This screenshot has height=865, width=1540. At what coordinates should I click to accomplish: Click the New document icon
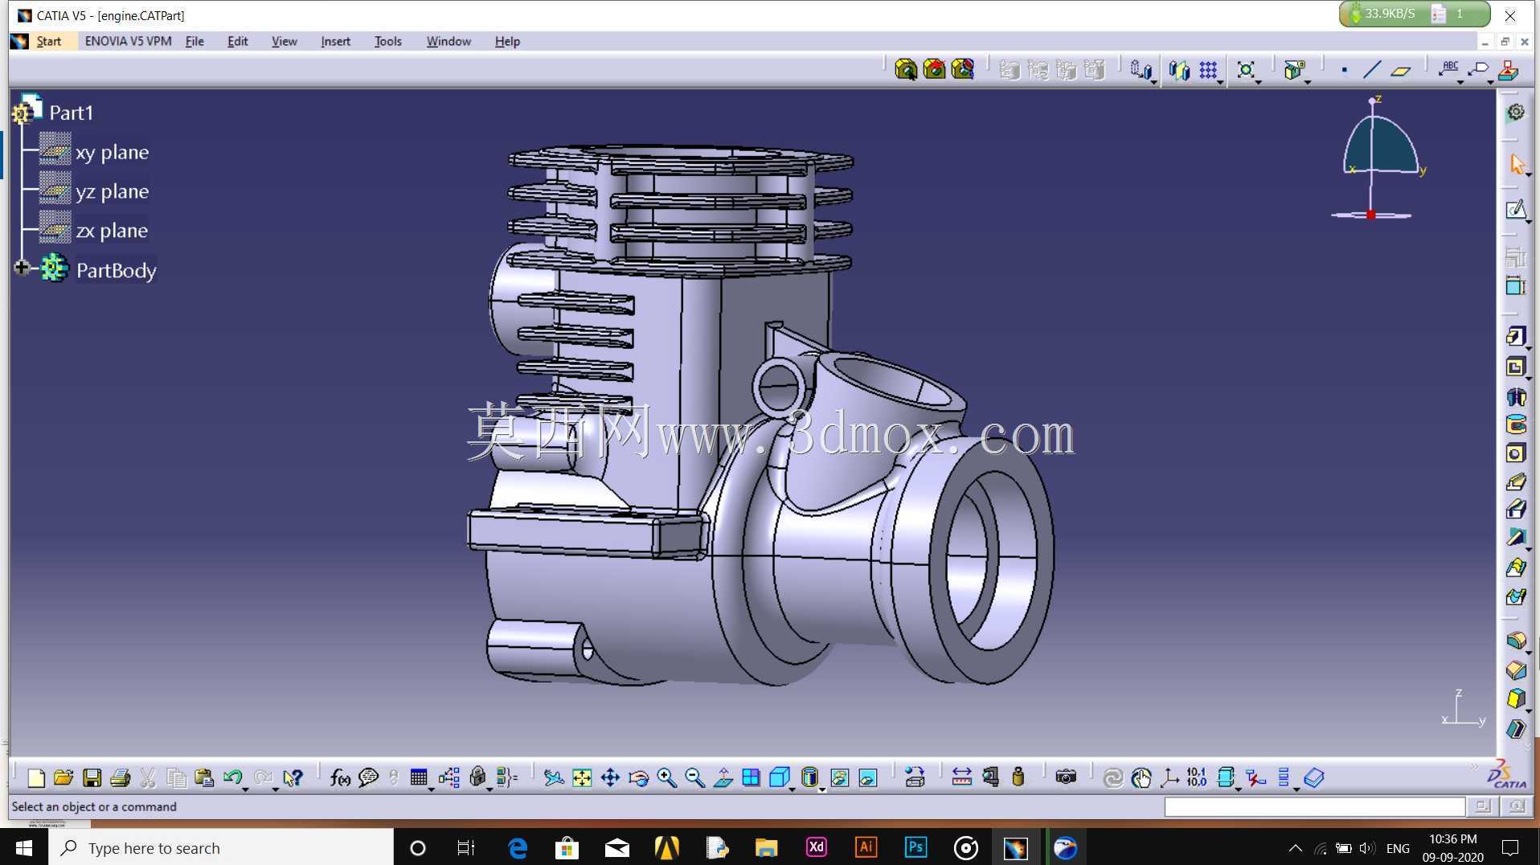point(35,777)
